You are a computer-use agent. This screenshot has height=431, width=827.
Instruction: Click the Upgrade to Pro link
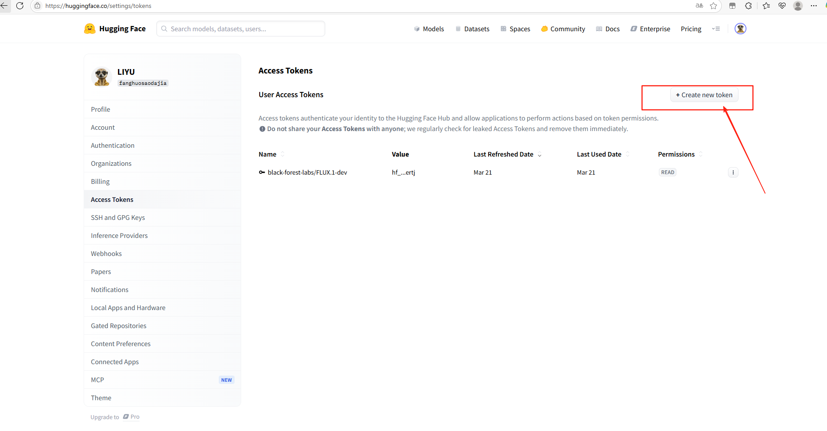pos(115,417)
